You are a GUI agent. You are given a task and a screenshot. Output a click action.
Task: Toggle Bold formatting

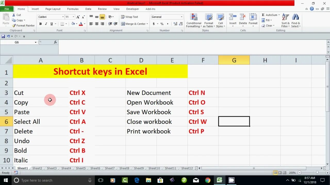click(40, 24)
